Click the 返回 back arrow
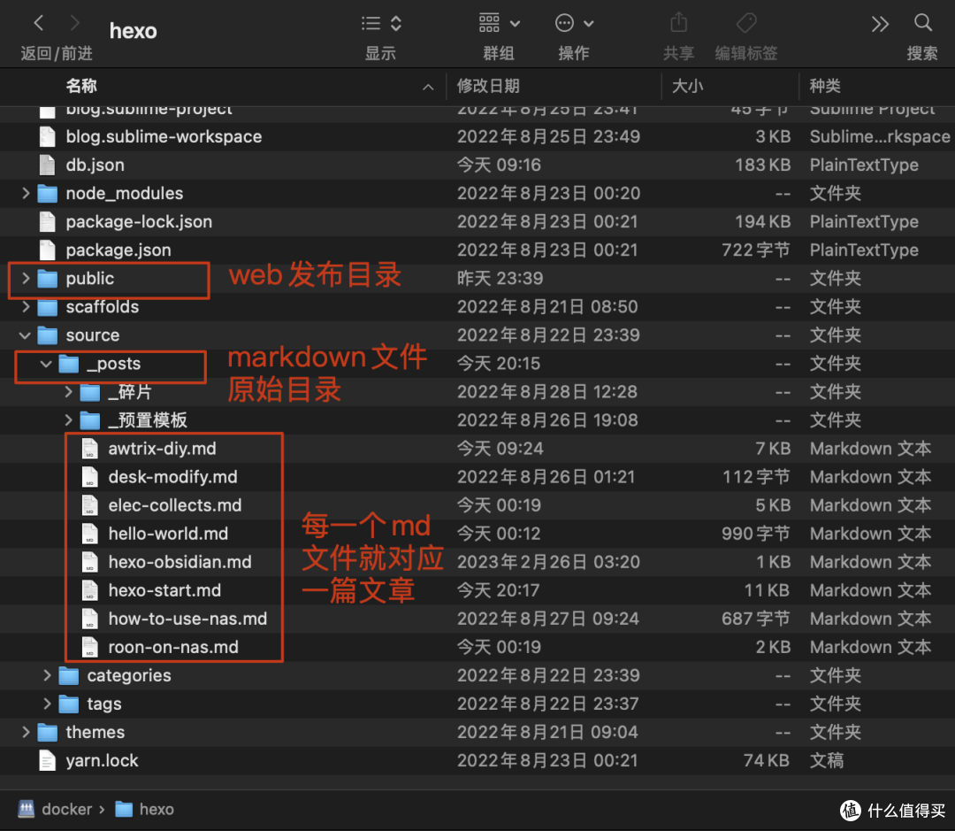 (38, 22)
